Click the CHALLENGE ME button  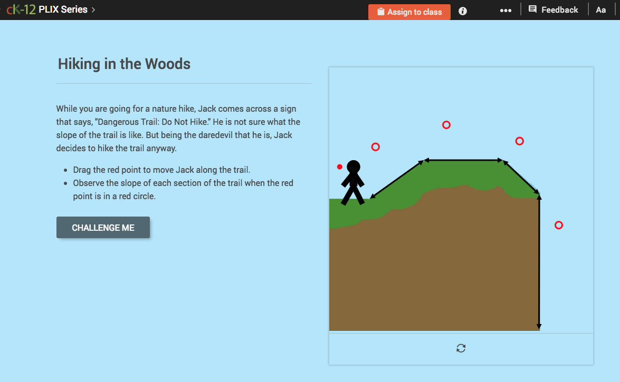[103, 227]
